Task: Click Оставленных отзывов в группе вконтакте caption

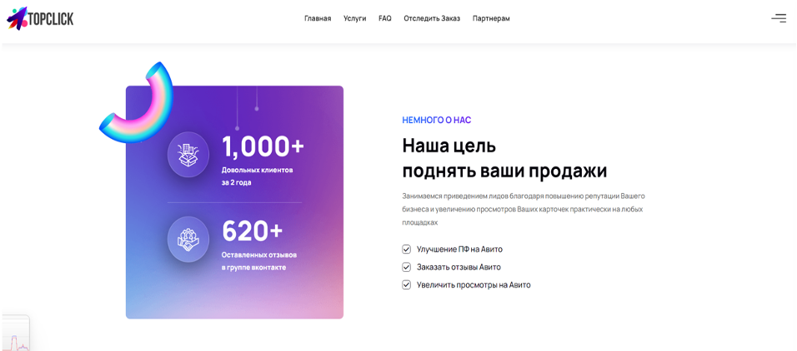Action: click(259, 260)
